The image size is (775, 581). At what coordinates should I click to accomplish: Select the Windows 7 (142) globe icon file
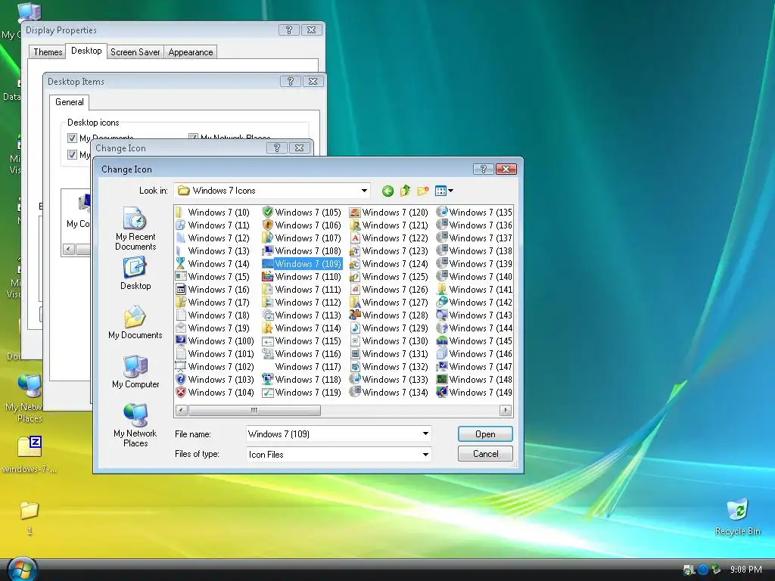[x=475, y=303]
